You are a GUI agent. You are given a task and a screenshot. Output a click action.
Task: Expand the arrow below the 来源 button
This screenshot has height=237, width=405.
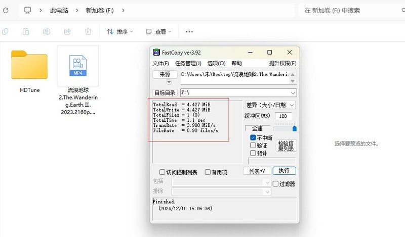click(x=169, y=82)
